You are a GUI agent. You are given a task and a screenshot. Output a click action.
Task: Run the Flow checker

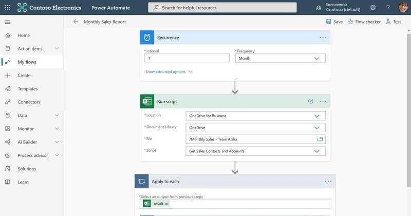[x=364, y=22]
